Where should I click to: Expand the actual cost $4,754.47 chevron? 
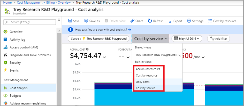(104, 58)
